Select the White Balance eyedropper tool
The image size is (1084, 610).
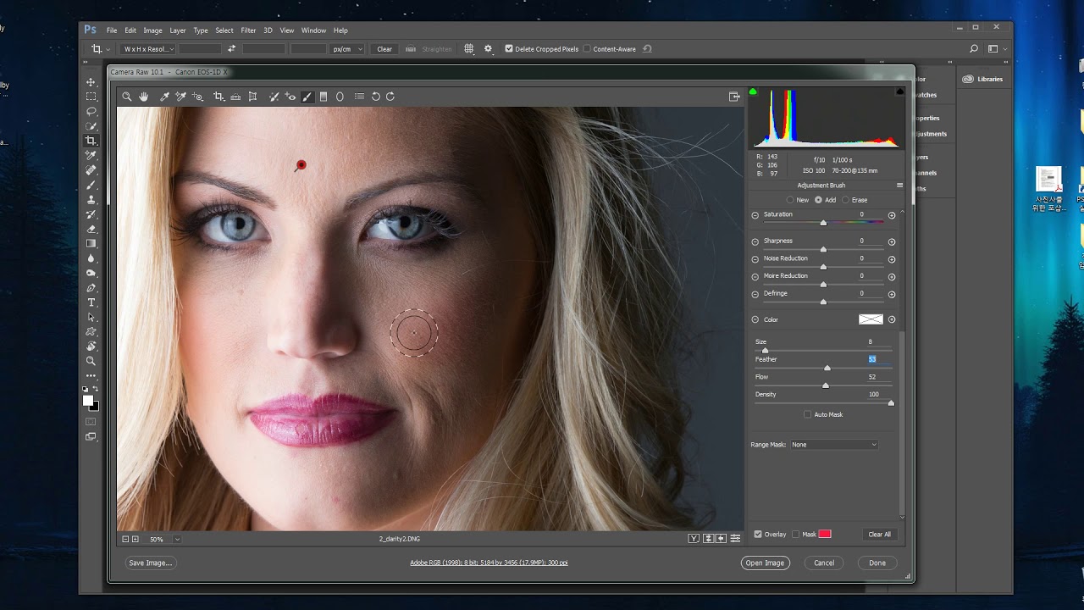[x=164, y=97]
